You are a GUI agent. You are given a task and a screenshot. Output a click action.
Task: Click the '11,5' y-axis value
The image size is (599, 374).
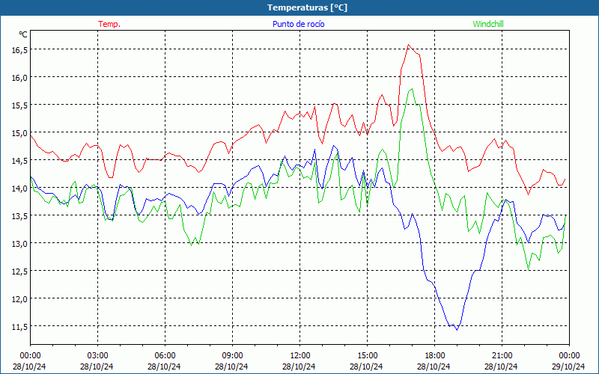pyautogui.click(x=20, y=326)
